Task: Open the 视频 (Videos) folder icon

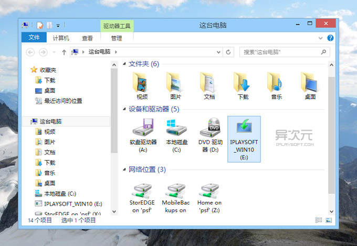Action: coord(142,83)
